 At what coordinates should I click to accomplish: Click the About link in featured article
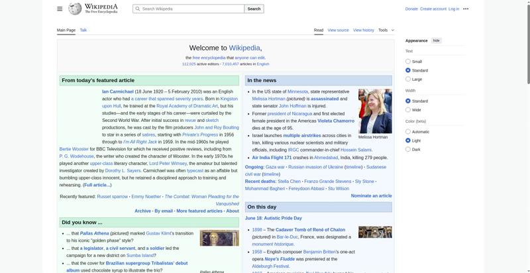click(233, 211)
